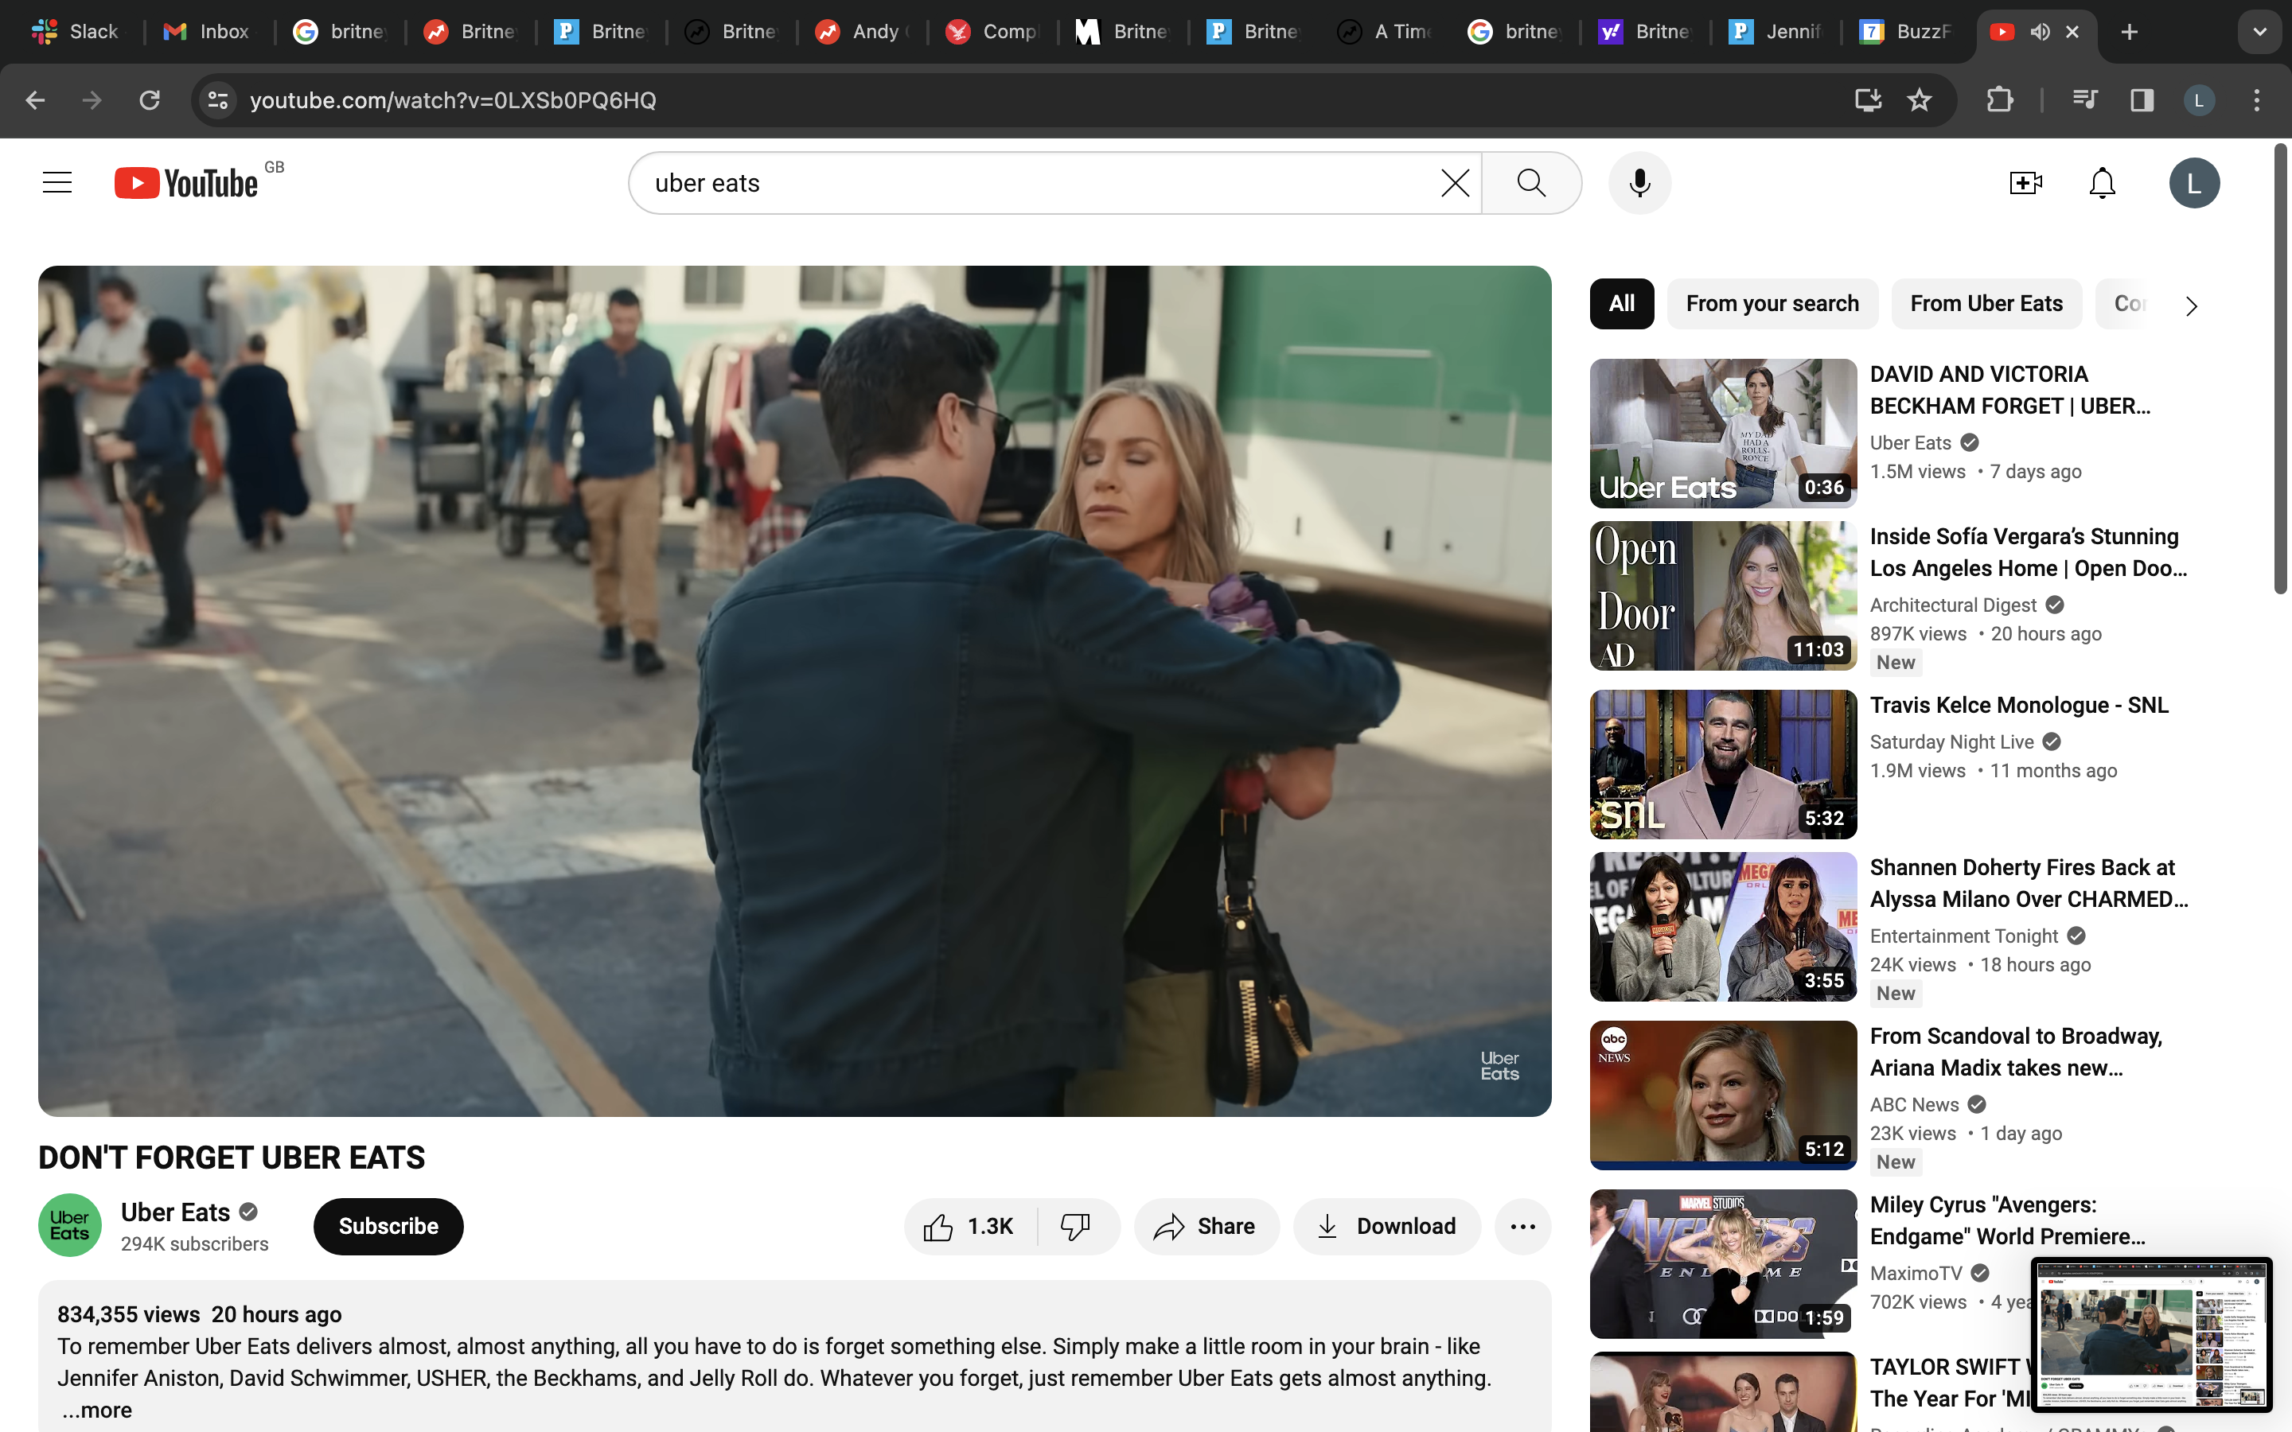Image resolution: width=2292 pixels, height=1432 pixels.
Task: Click the address bar URL
Action: [453, 99]
